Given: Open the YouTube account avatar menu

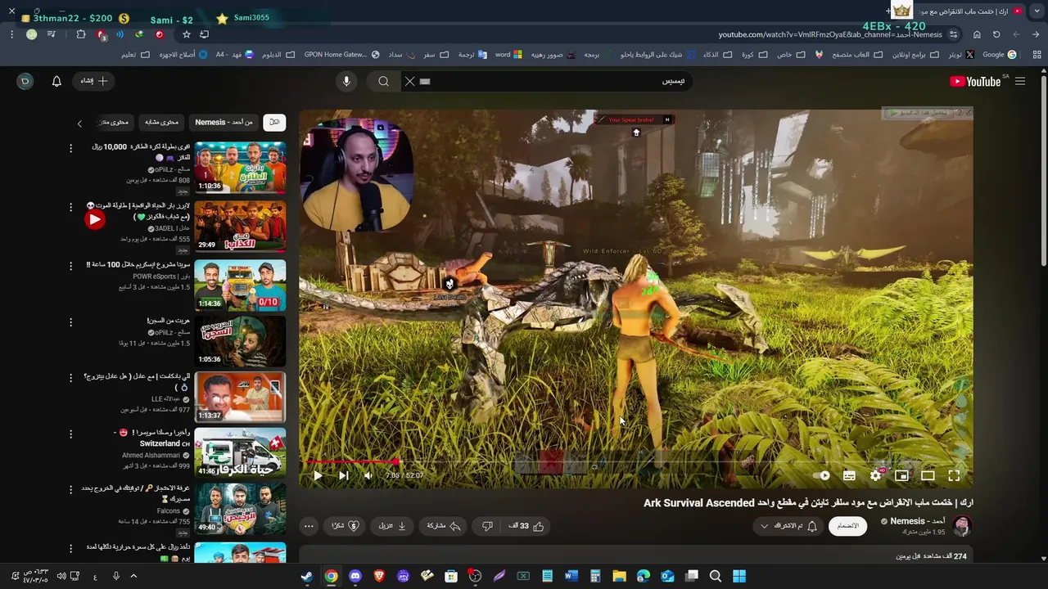Looking at the screenshot, I should click(25, 81).
